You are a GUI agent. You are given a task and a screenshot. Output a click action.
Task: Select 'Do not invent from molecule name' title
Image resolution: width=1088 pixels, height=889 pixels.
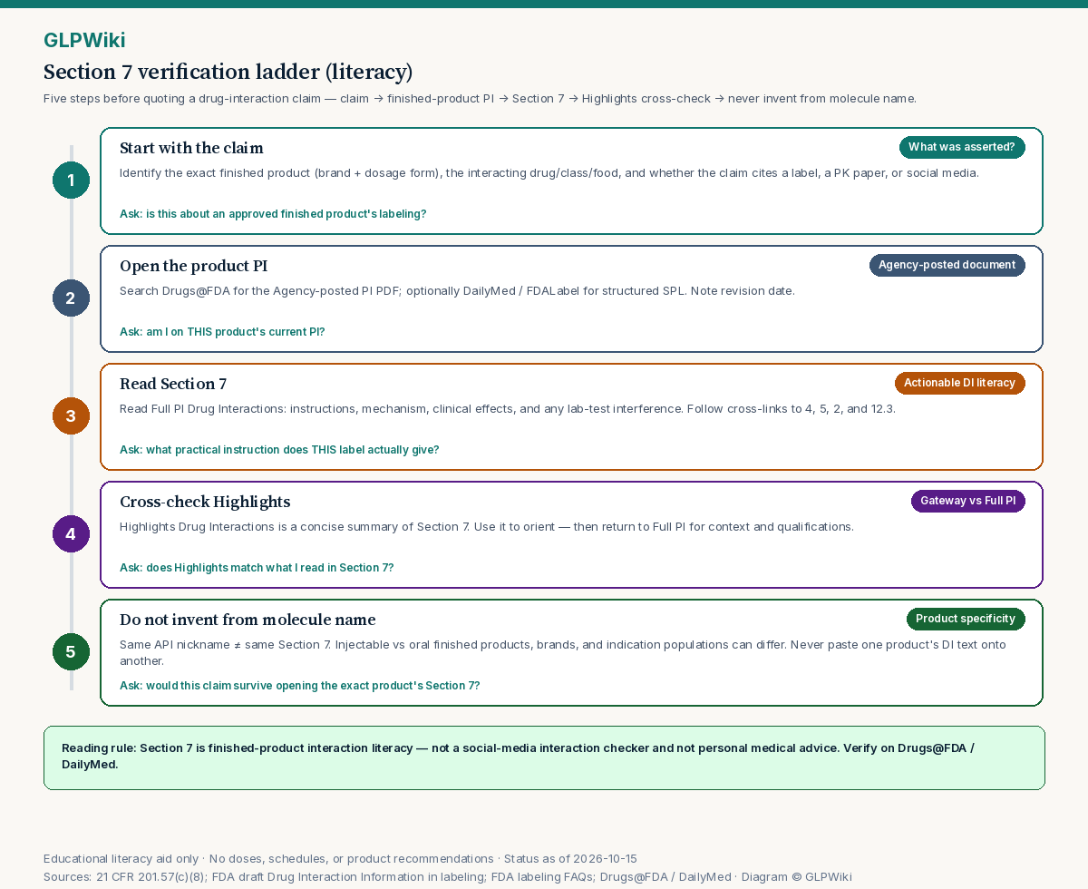pos(248,620)
